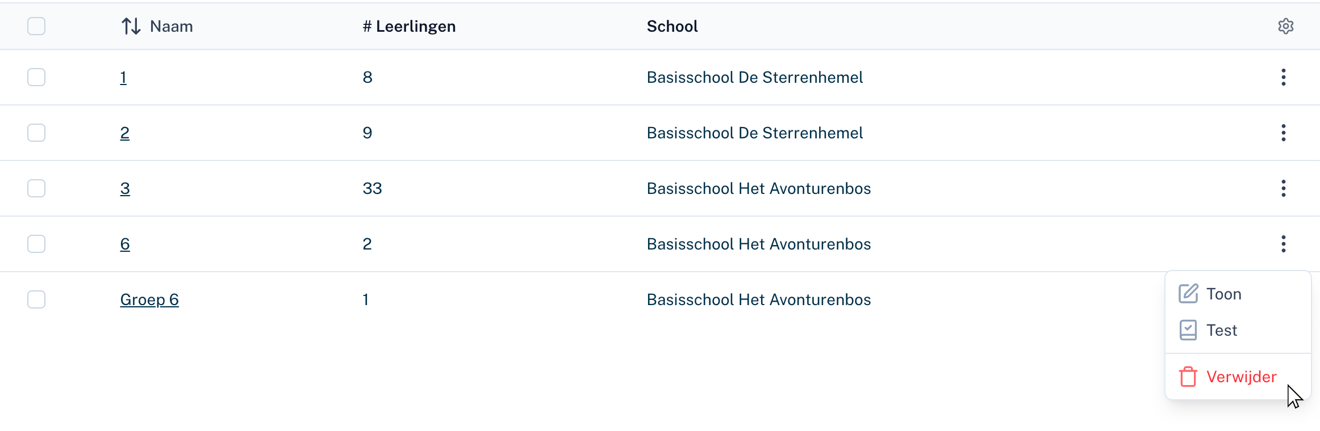Click the three-dot menu for class 6
This screenshot has height=431, width=1320.
(x=1283, y=244)
